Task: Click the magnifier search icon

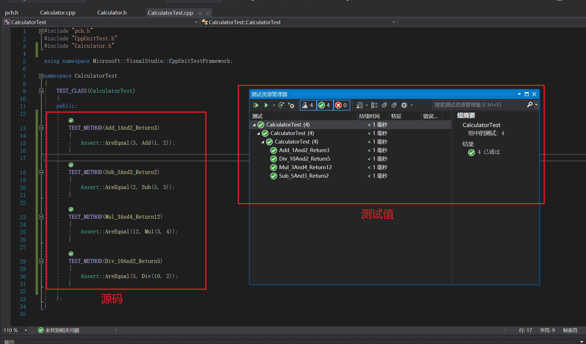Action: pos(530,105)
